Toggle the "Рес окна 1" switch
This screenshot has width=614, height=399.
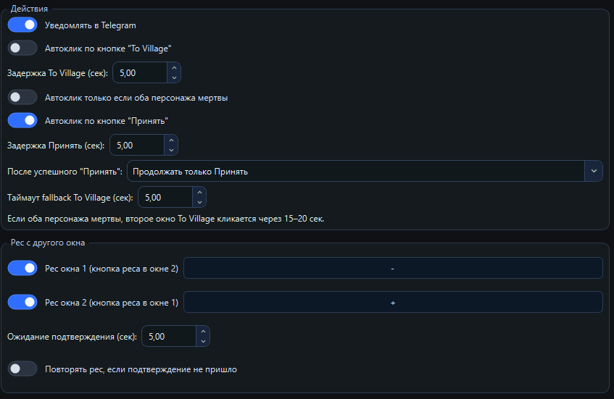[22, 268]
